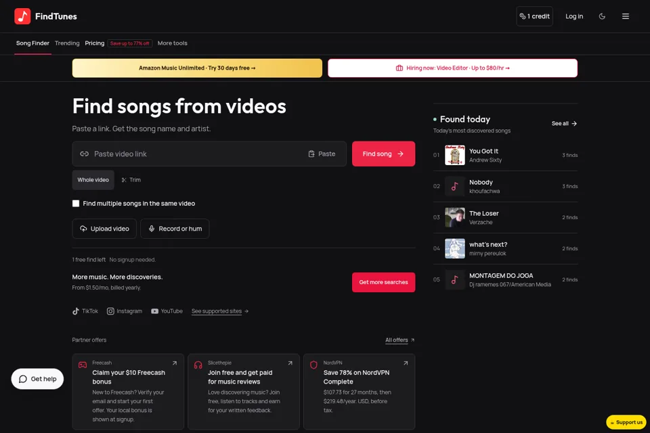Open song title Nobody
This screenshot has width=650, height=433.
coord(481,182)
